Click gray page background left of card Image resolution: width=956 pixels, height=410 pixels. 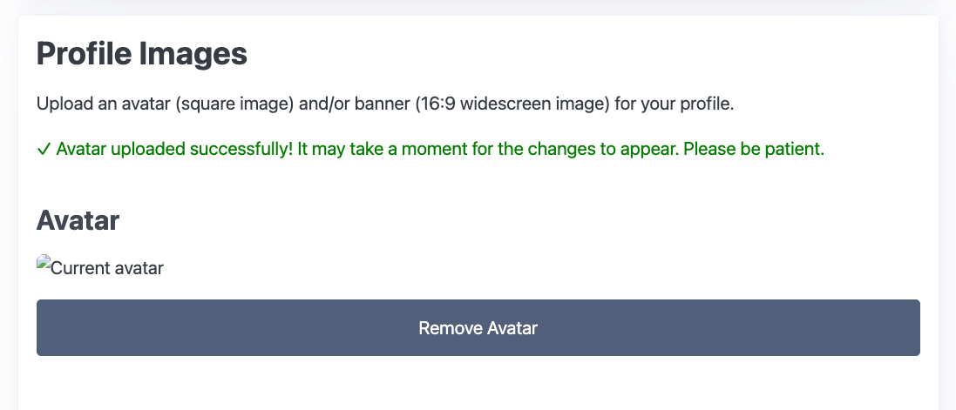click(x=9, y=218)
